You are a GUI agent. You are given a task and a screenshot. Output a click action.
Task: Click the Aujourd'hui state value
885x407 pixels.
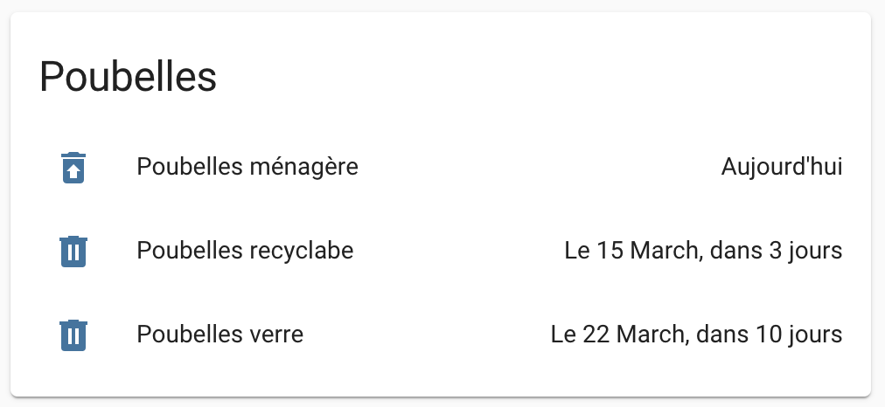pyautogui.click(x=782, y=167)
